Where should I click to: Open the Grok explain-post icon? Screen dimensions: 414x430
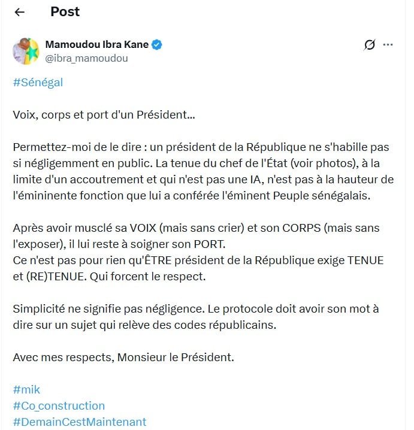370,45
